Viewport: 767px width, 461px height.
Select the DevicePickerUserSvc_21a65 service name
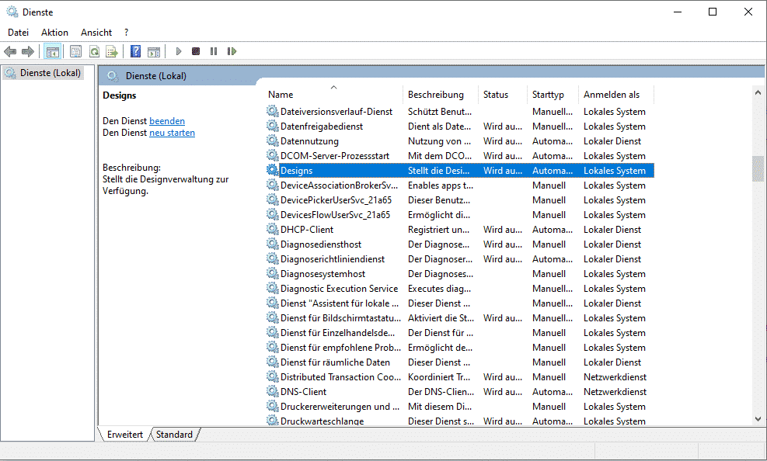click(x=336, y=200)
